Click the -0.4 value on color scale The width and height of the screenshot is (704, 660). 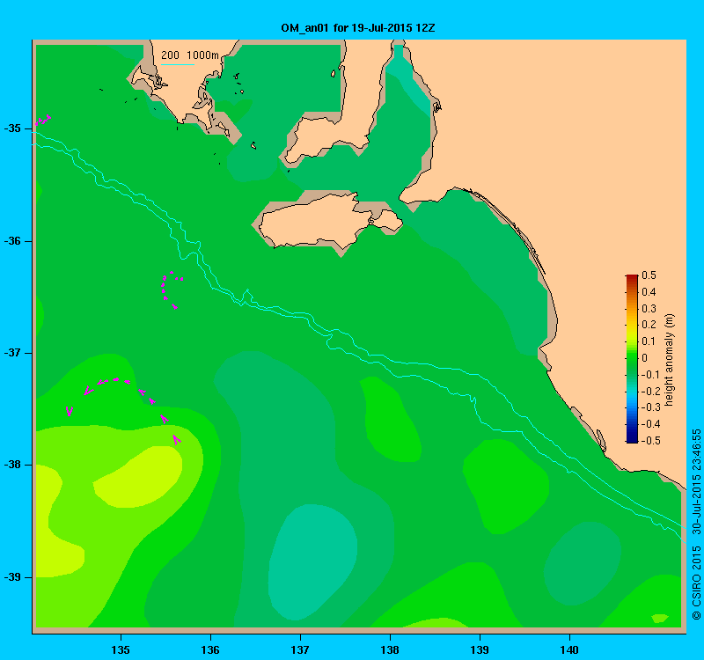coord(650,424)
